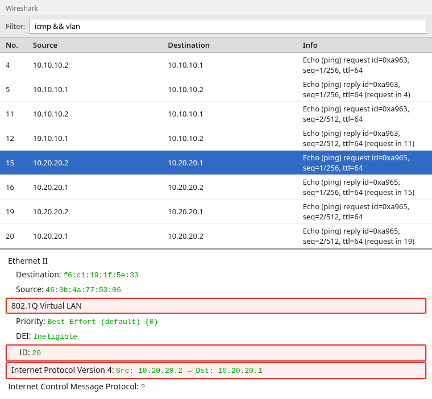Click the info text 'request in 11'
Viewport: 432px width, 399px height.
[389, 144]
